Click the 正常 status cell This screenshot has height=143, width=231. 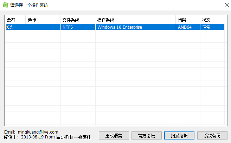coord(212,27)
